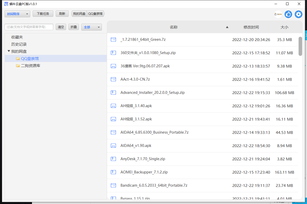Open the 时间降序 sort order dropdown
This screenshot has width=307, height=204.
pos(17,14)
